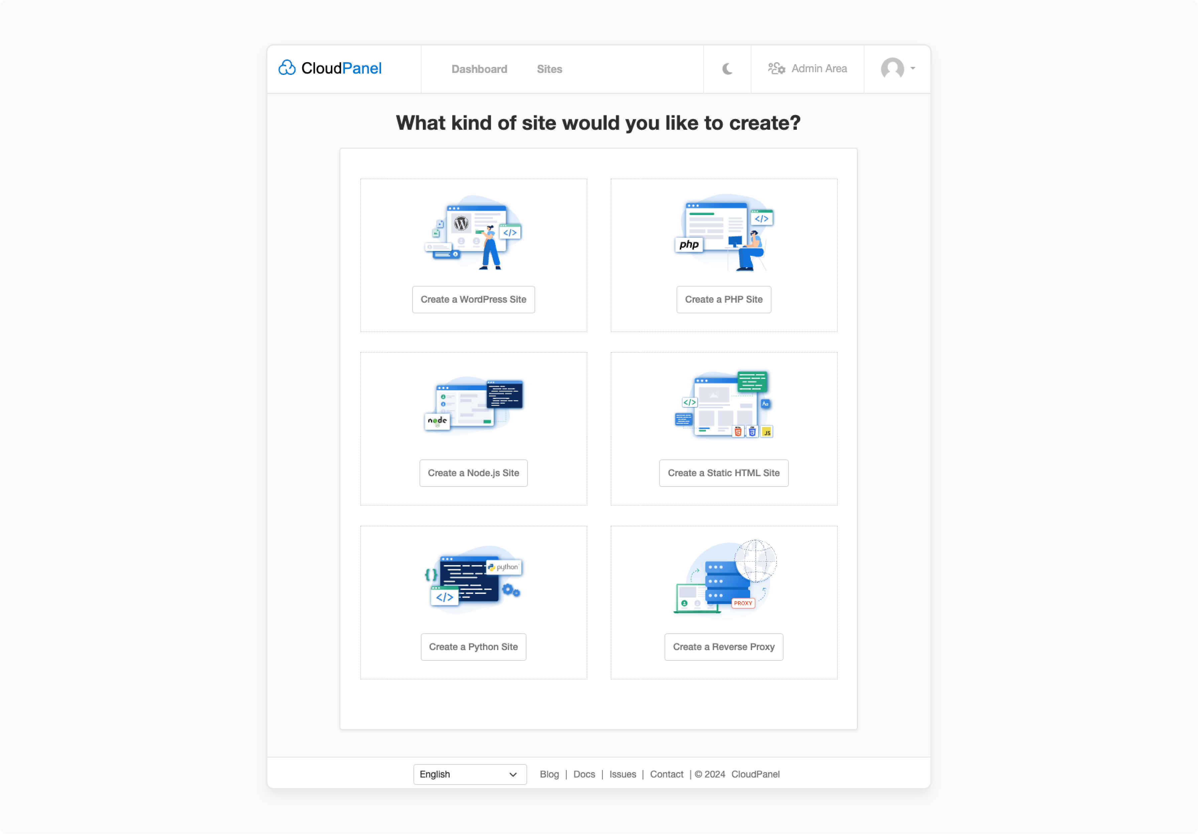Click the WordPress site illustration

point(473,233)
